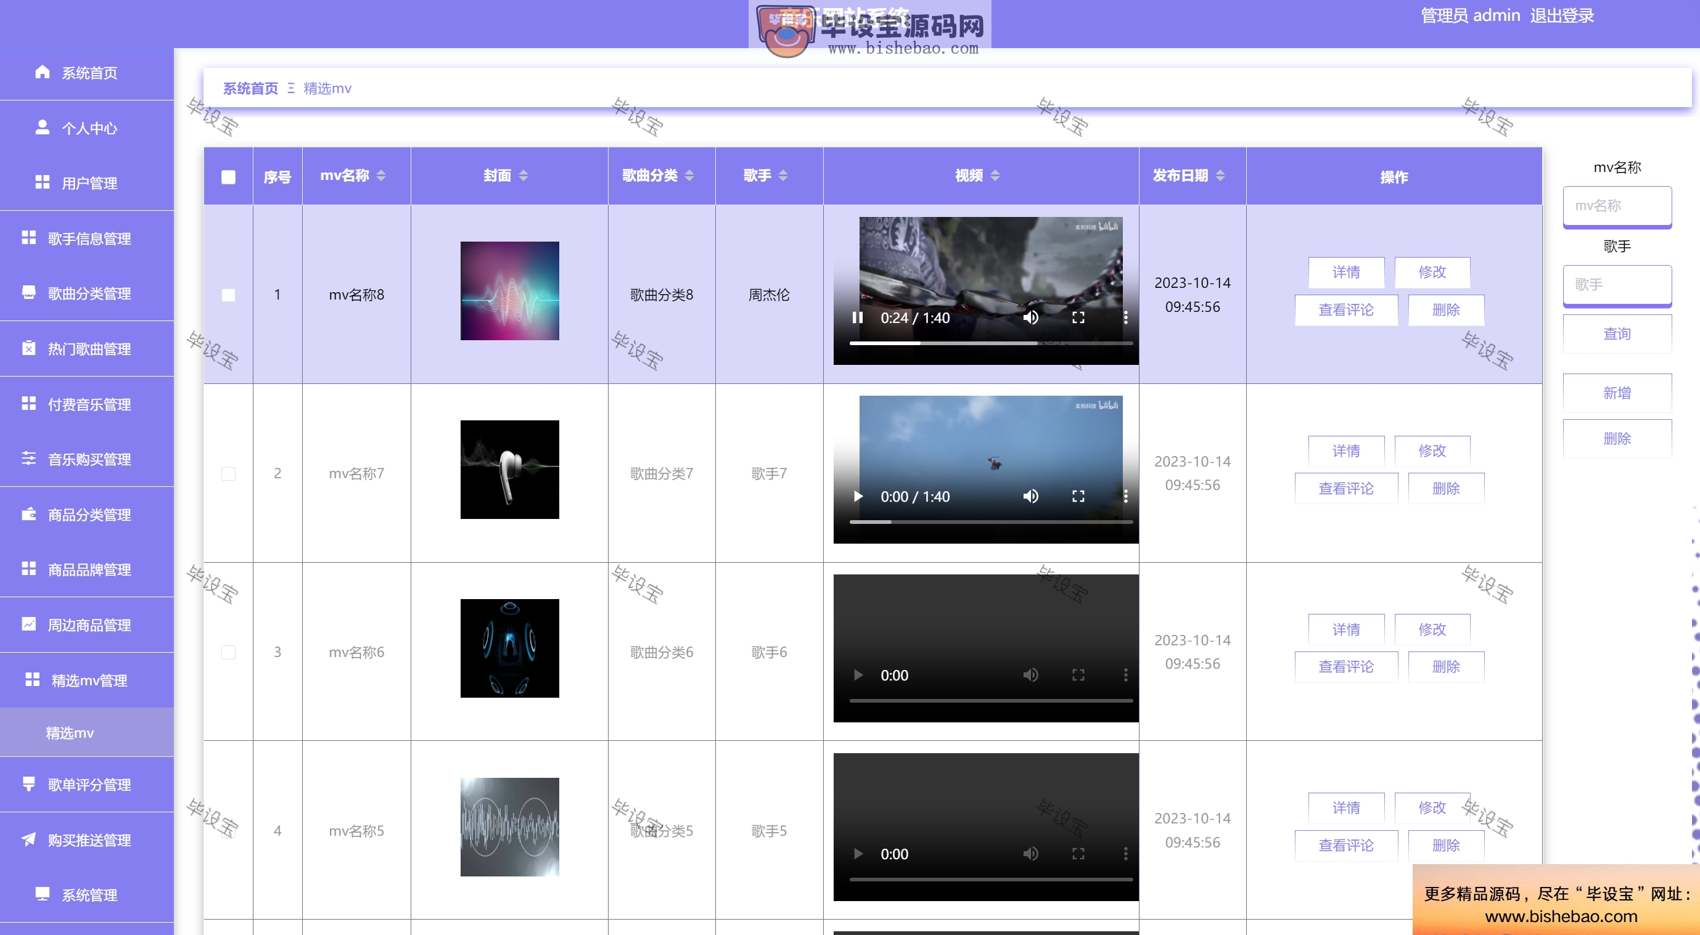The width and height of the screenshot is (1700, 935).
Task: Play the mv名称5 video
Action: point(857,854)
